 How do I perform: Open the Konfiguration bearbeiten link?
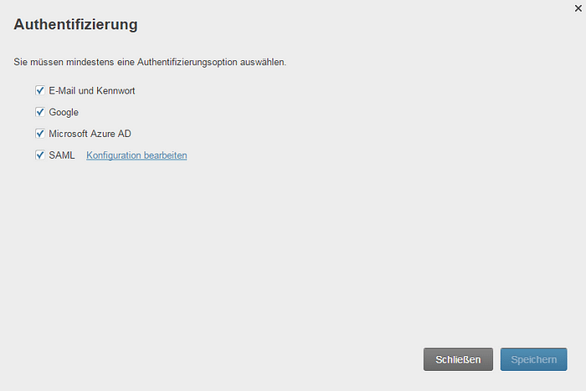(136, 155)
